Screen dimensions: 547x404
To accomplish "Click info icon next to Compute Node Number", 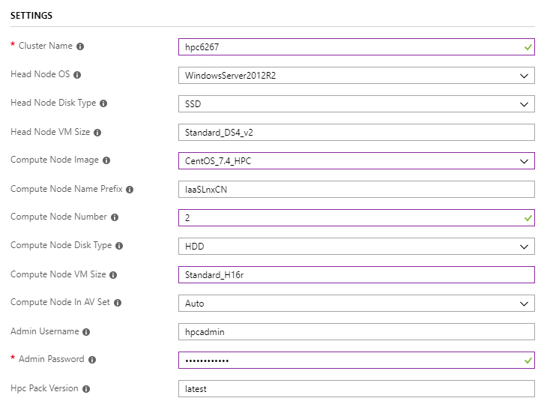I will pos(115,217).
